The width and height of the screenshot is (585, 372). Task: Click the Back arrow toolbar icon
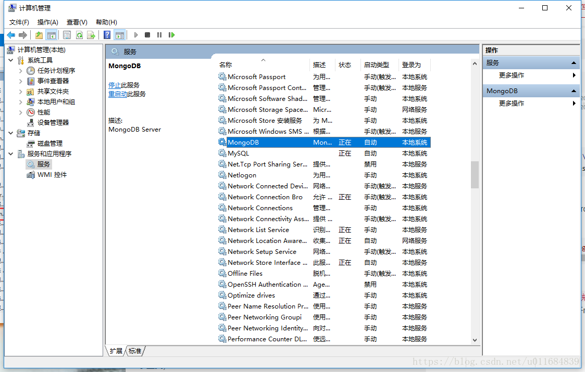pyautogui.click(x=11, y=35)
